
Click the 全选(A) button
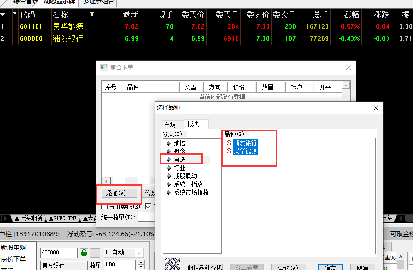(x=288, y=267)
